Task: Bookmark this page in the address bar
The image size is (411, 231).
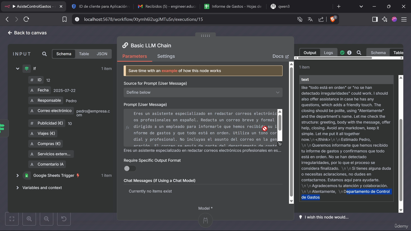Action: 65,19
